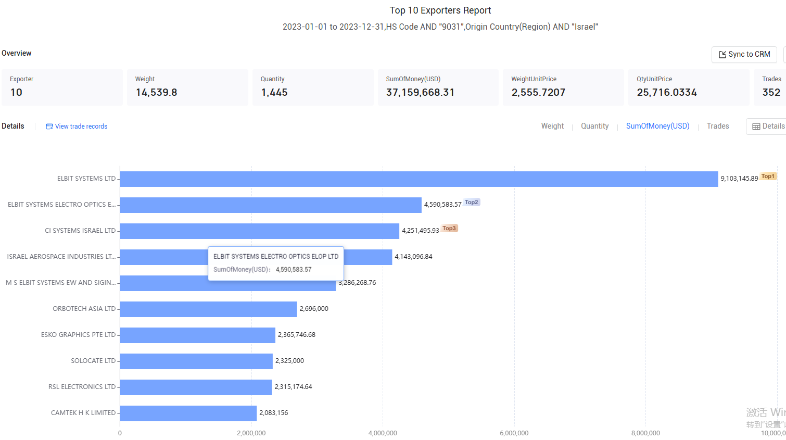Click the Weight 14,539.8 overview card
Screen dimensions: 786x440
(x=187, y=87)
